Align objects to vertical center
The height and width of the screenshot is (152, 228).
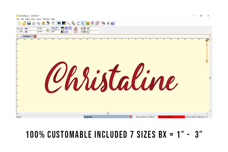tap(85, 32)
